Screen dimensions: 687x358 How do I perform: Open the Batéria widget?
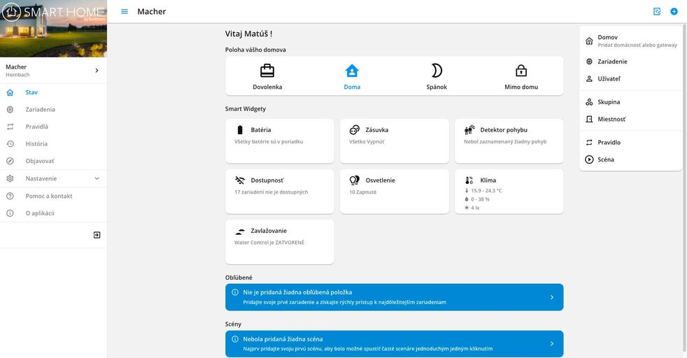pyautogui.click(x=280, y=141)
